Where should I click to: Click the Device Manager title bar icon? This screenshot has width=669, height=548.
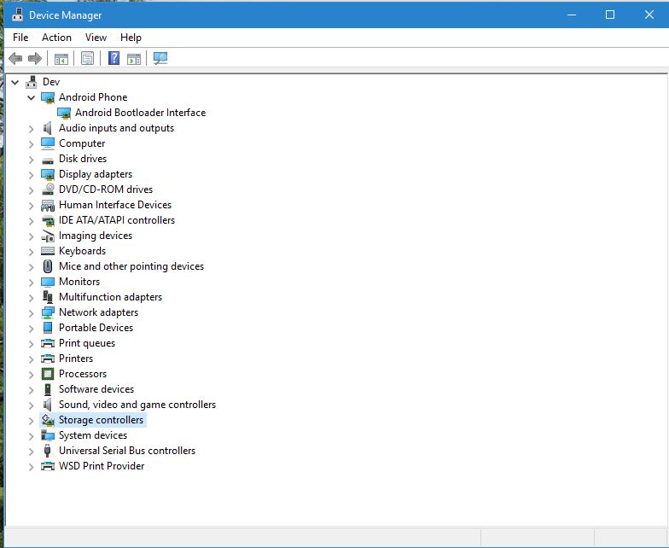pos(17,15)
